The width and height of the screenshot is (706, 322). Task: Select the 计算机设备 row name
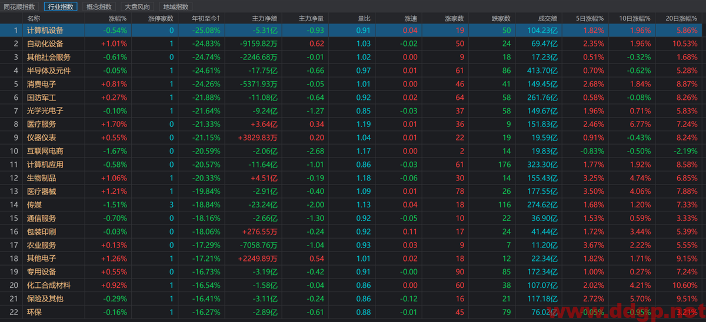pos(45,30)
